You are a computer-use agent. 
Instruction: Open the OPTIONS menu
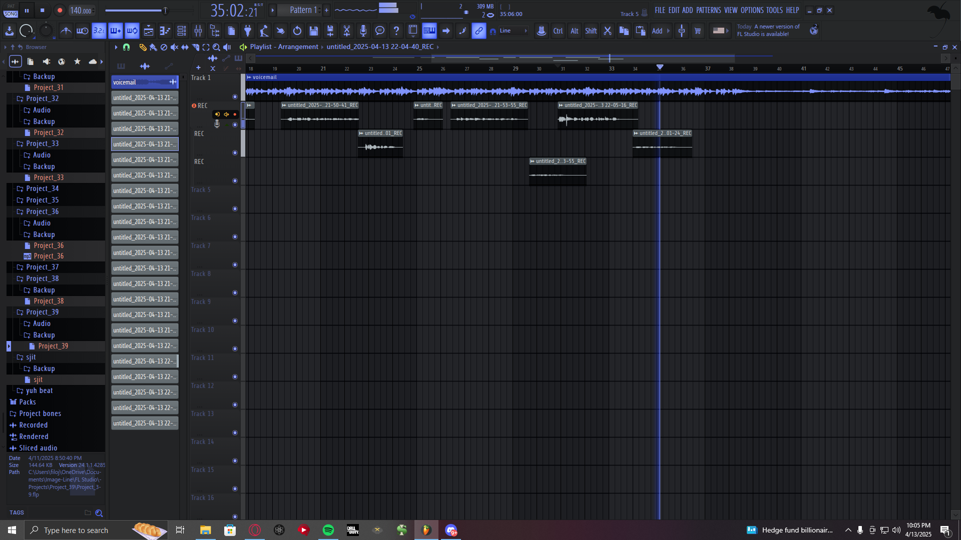click(752, 10)
